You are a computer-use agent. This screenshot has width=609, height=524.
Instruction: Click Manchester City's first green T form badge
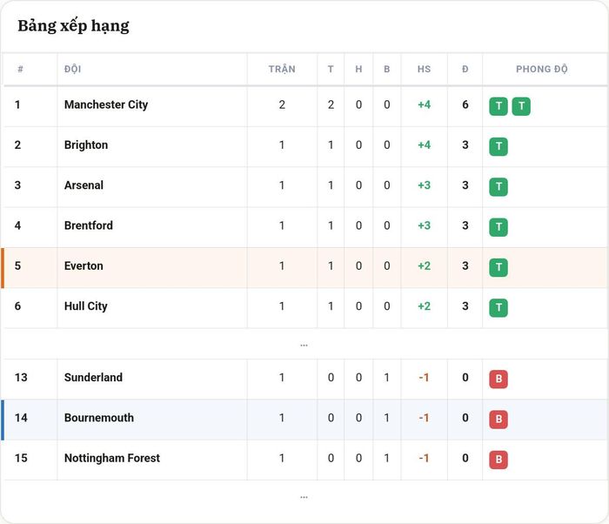[x=499, y=106]
